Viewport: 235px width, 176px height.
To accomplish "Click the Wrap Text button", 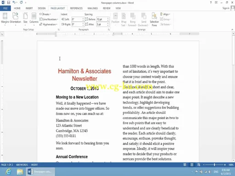I will pos(123,19).
